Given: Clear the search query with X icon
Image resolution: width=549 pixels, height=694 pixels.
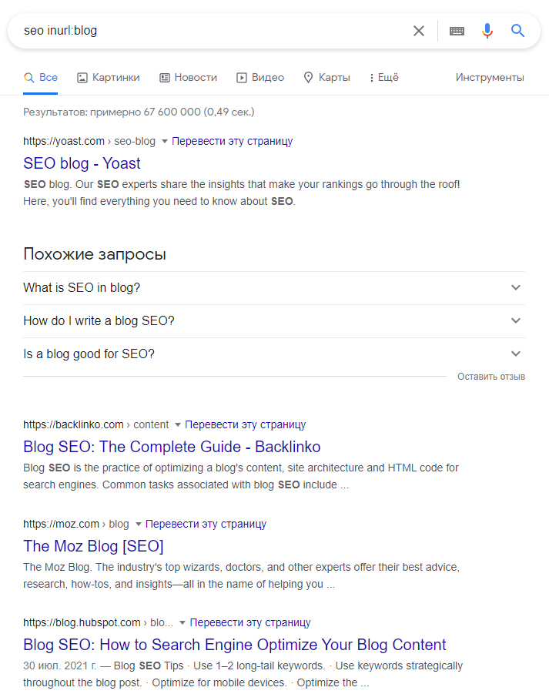Looking at the screenshot, I should [x=418, y=31].
